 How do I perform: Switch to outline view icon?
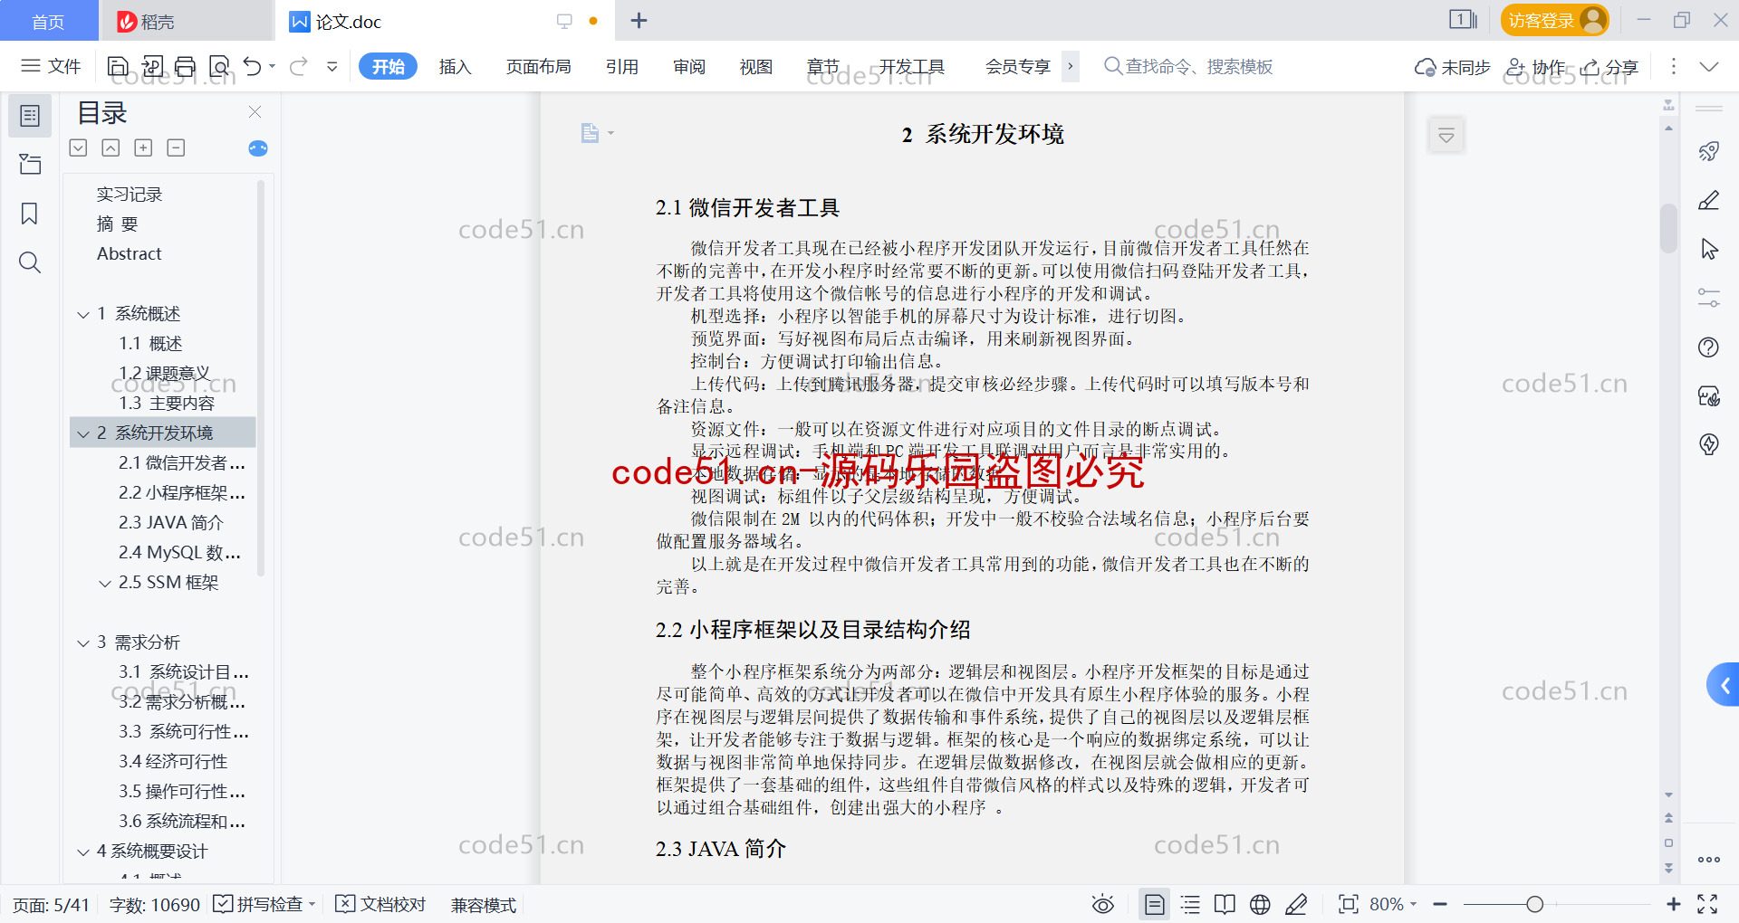pyautogui.click(x=1191, y=904)
